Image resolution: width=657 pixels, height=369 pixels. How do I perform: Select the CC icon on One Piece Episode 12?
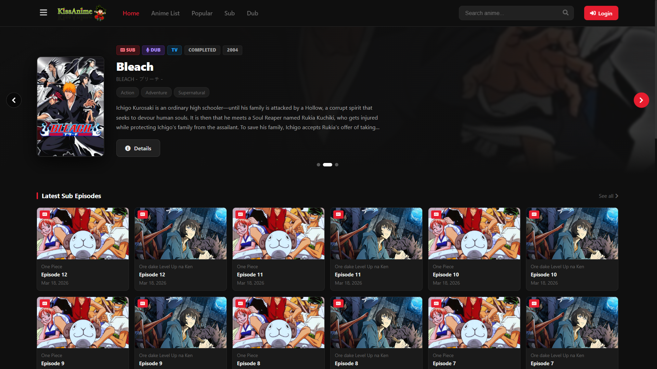click(44, 214)
